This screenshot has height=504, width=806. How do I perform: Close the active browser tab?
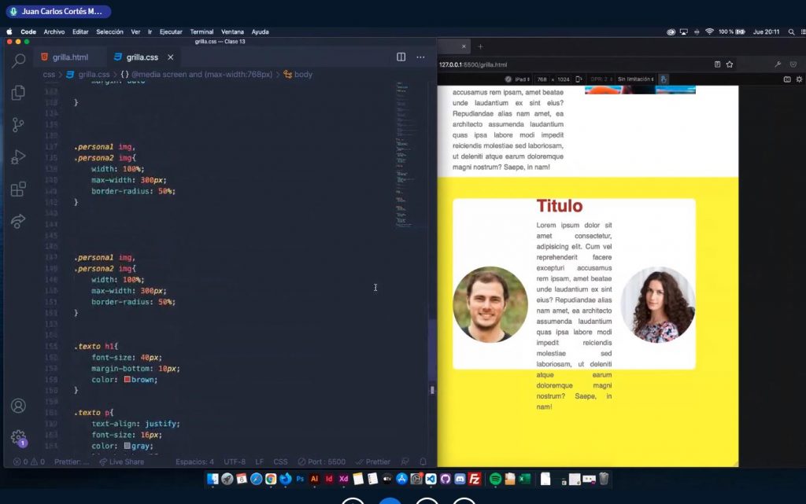[x=464, y=46]
